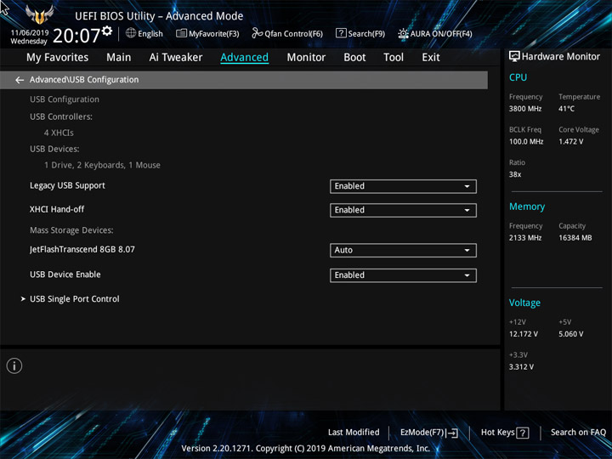
Task: Open the Legacy USB Support dropdown
Action: coord(403,186)
